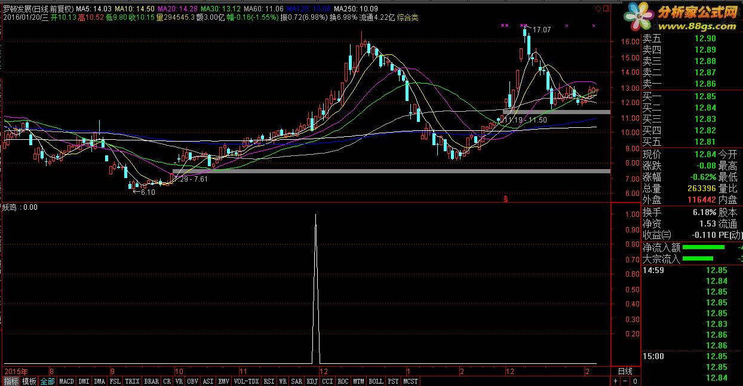This screenshot has width=743, height=386.
Task: Select the BRAR indicator tab
Action: click(152, 381)
